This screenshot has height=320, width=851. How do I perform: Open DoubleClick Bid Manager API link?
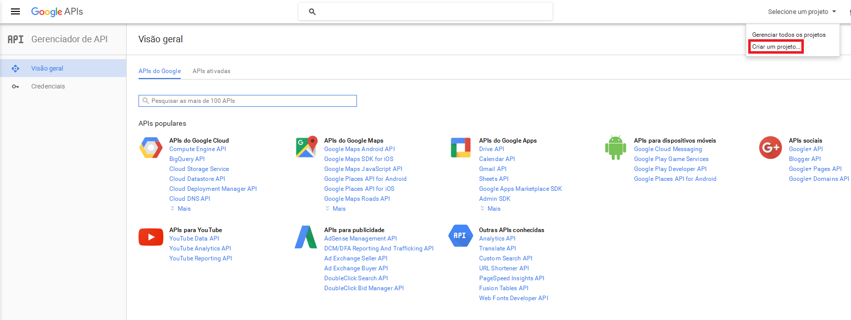[x=364, y=288]
